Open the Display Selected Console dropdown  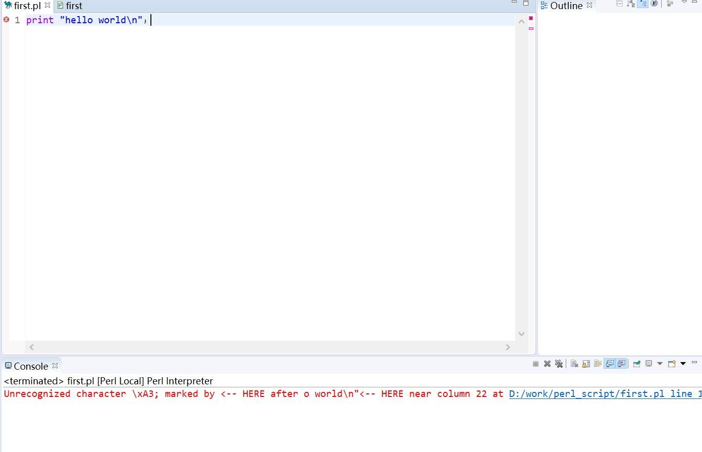click(660, 364)
